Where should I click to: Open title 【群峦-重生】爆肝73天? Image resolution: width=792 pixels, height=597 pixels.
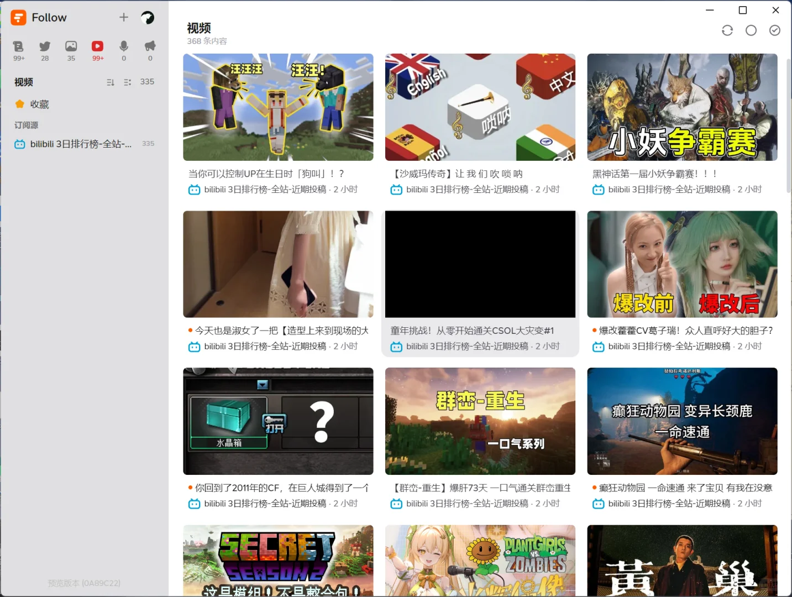(481, 488)
